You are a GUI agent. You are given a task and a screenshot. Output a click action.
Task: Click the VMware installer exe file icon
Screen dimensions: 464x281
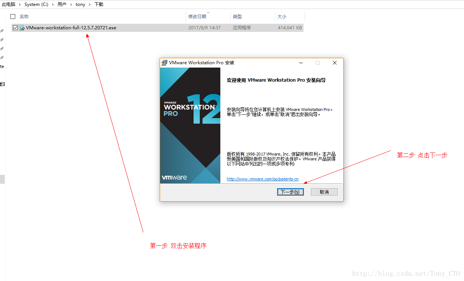point(22,27)
